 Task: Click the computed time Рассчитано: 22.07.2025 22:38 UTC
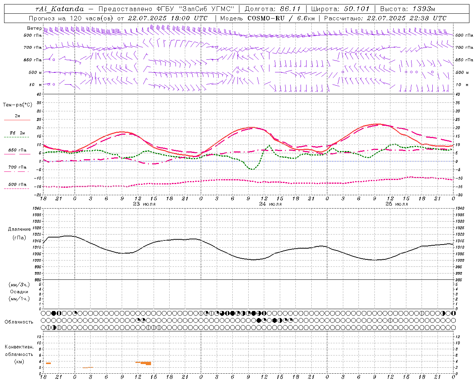pyautogui.click(x=385, y=18)
